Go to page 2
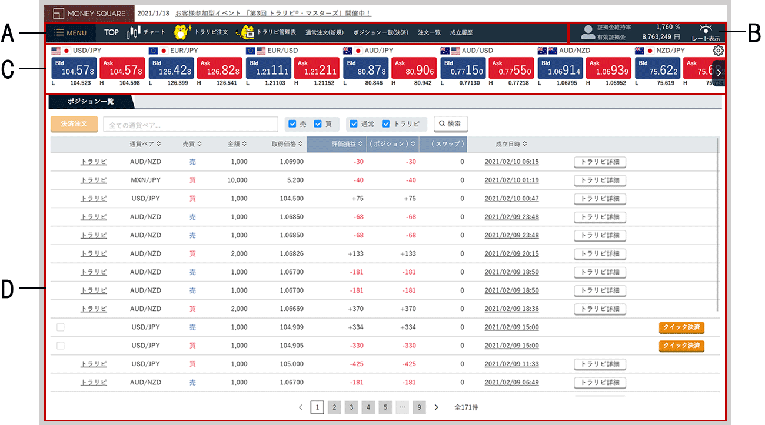The image size is (765, 425). [x=334, y=407]
